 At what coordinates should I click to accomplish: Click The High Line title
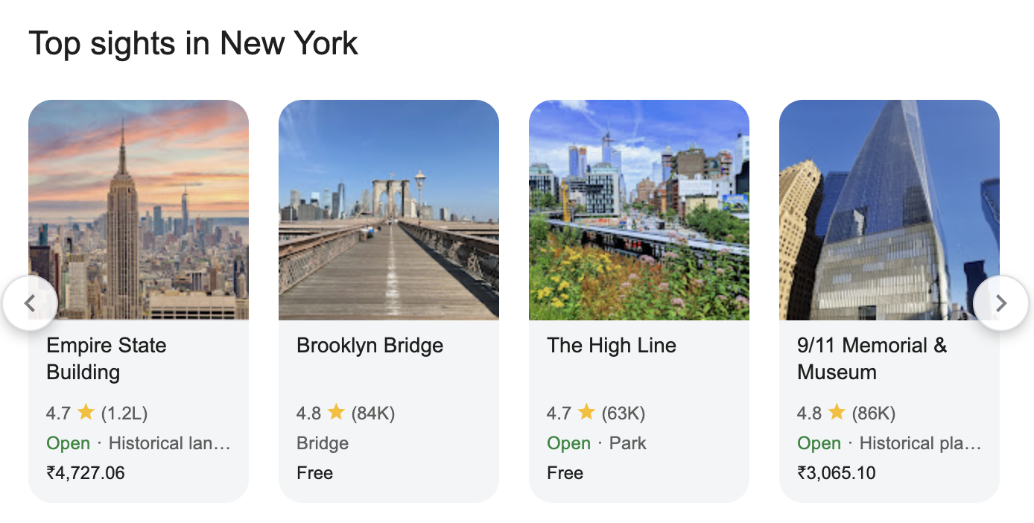(611, 346)
